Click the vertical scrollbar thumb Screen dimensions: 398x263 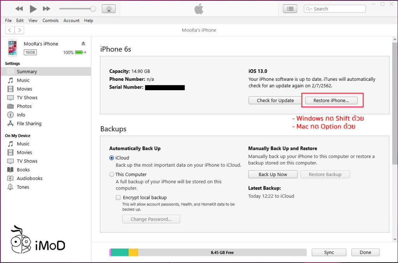pyautogui.click(x=395, y=103)
